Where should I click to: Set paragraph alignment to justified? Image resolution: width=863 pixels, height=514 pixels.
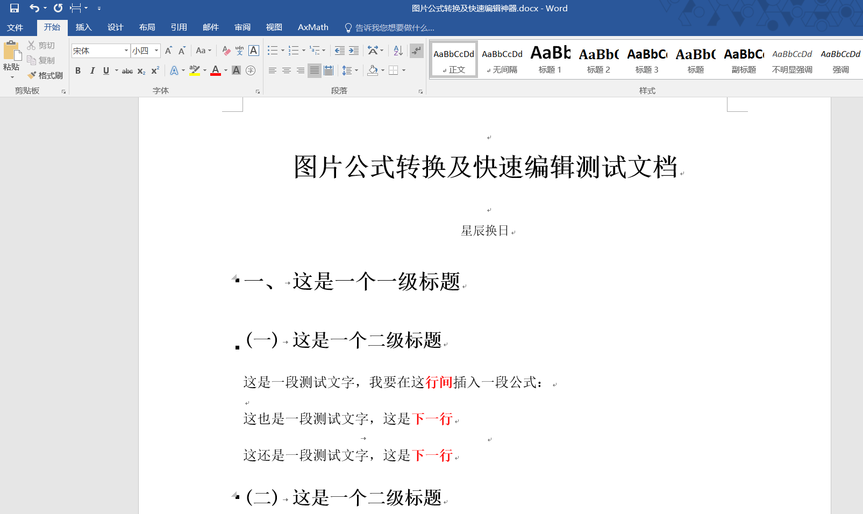[x=315, y=70]
